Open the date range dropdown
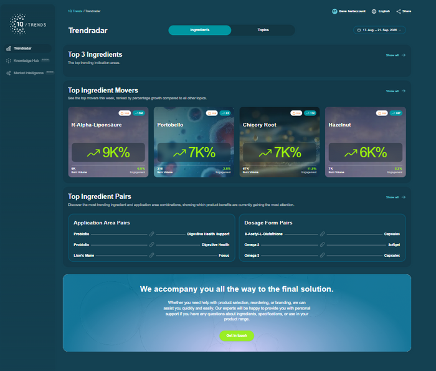This screenshot has width=436, height=371. (379, 30)
